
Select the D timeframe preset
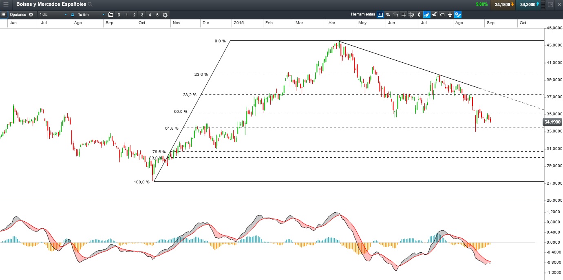pos(119,15)
